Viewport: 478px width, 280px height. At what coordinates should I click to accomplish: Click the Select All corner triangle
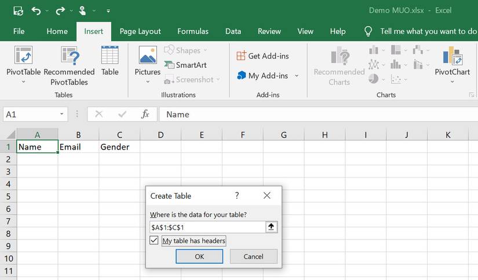[x=11, y=134]
